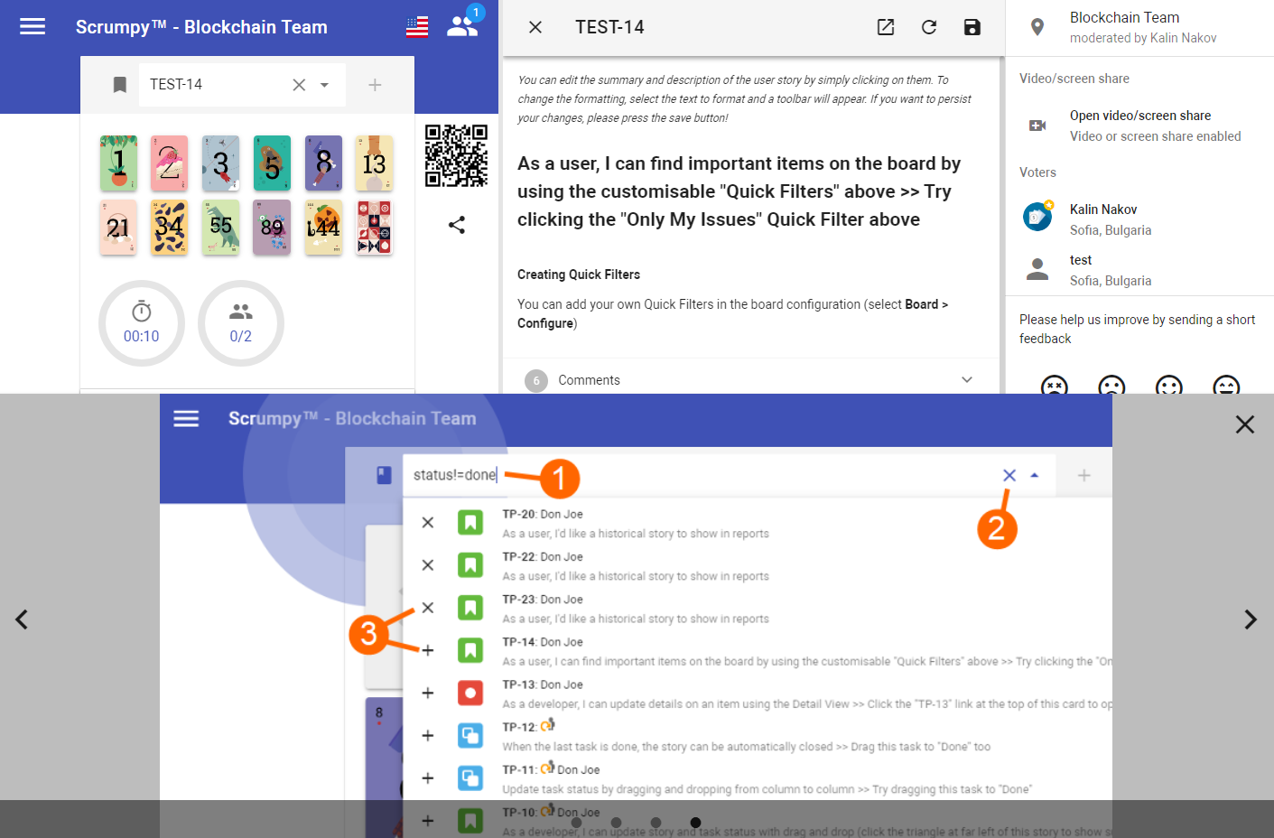Choose the smiling feedback face
Screen dimensions: 1274x838
[1169, 386]
